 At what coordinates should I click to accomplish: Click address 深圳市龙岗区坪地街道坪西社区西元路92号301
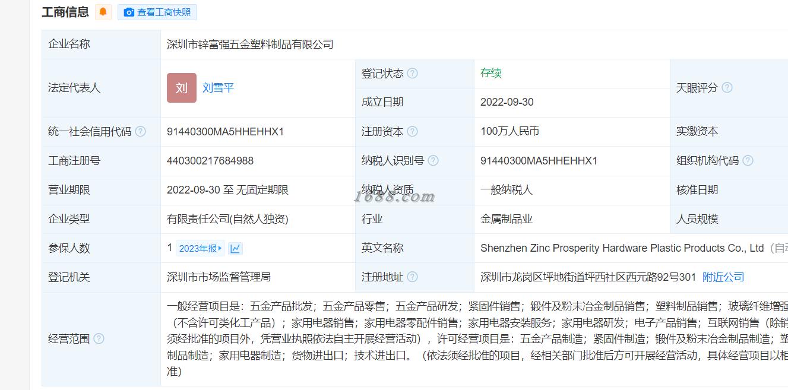(x=588, y=277)
